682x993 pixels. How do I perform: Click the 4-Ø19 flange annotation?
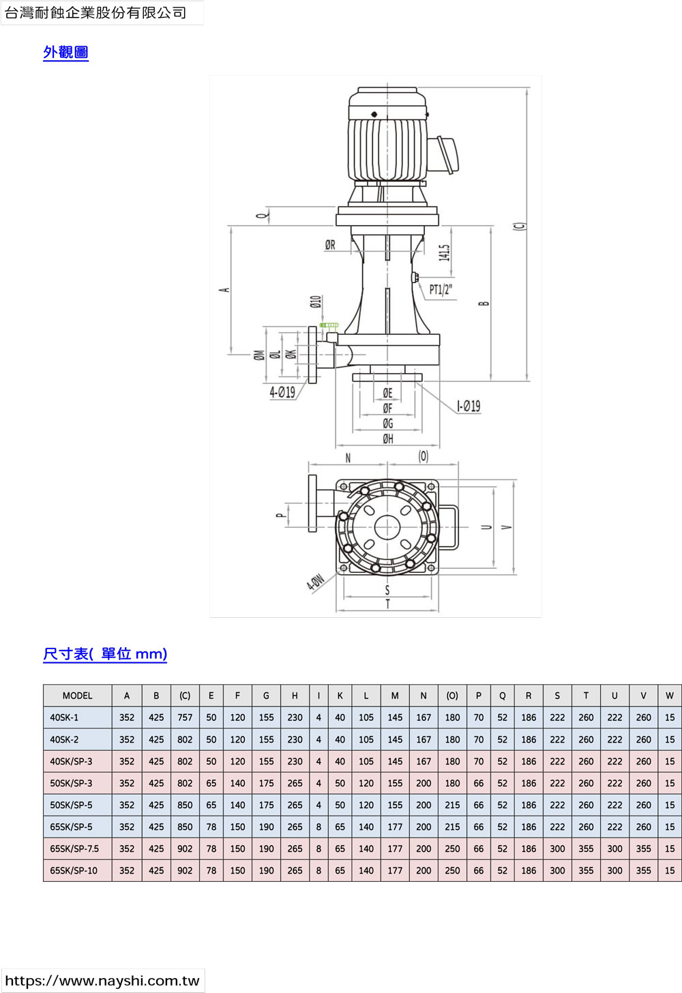(x=282, y=392)
